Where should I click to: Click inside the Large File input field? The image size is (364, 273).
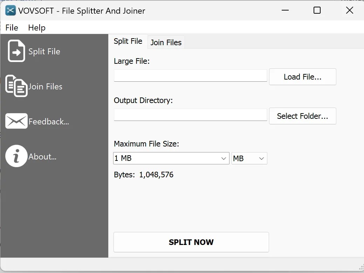(x=190, y=75)
